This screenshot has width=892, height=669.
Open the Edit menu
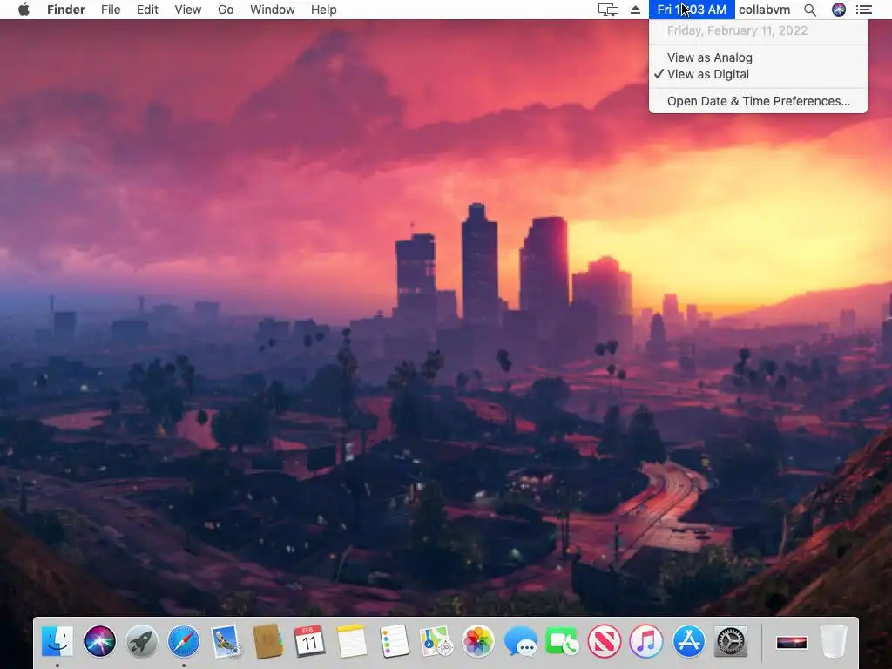click(x=147, y=10)
